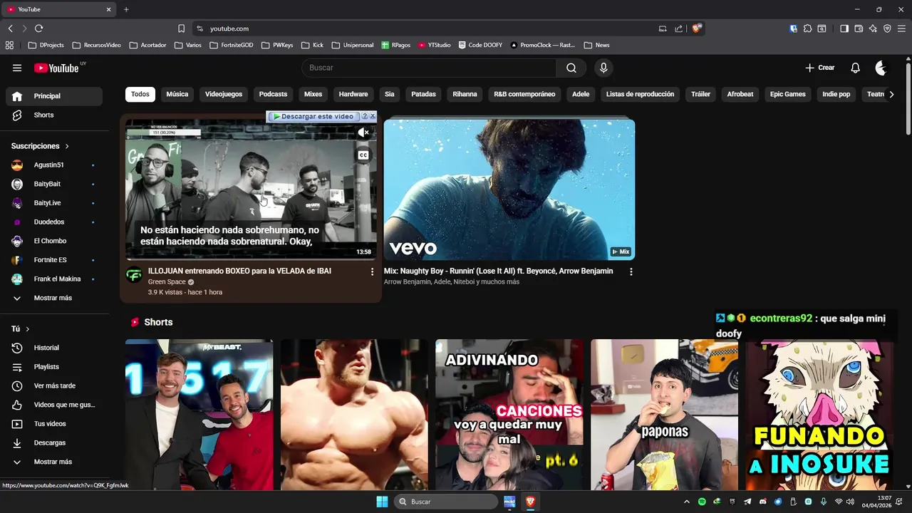Click the YouTube search field
912x513 pixels.
pyautogui.click(x=429, y=68)
